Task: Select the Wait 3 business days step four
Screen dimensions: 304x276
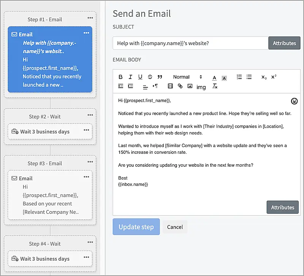Action: (47, 259)
